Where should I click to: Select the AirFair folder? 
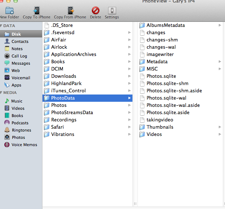pyautogui.click(x=87, y=40)
